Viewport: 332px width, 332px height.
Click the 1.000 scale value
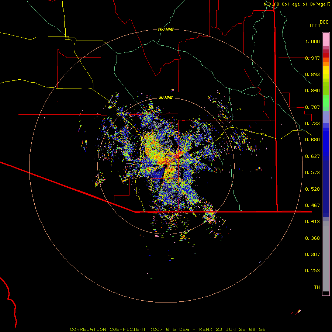pyautogui.click(x=312, y=41)
